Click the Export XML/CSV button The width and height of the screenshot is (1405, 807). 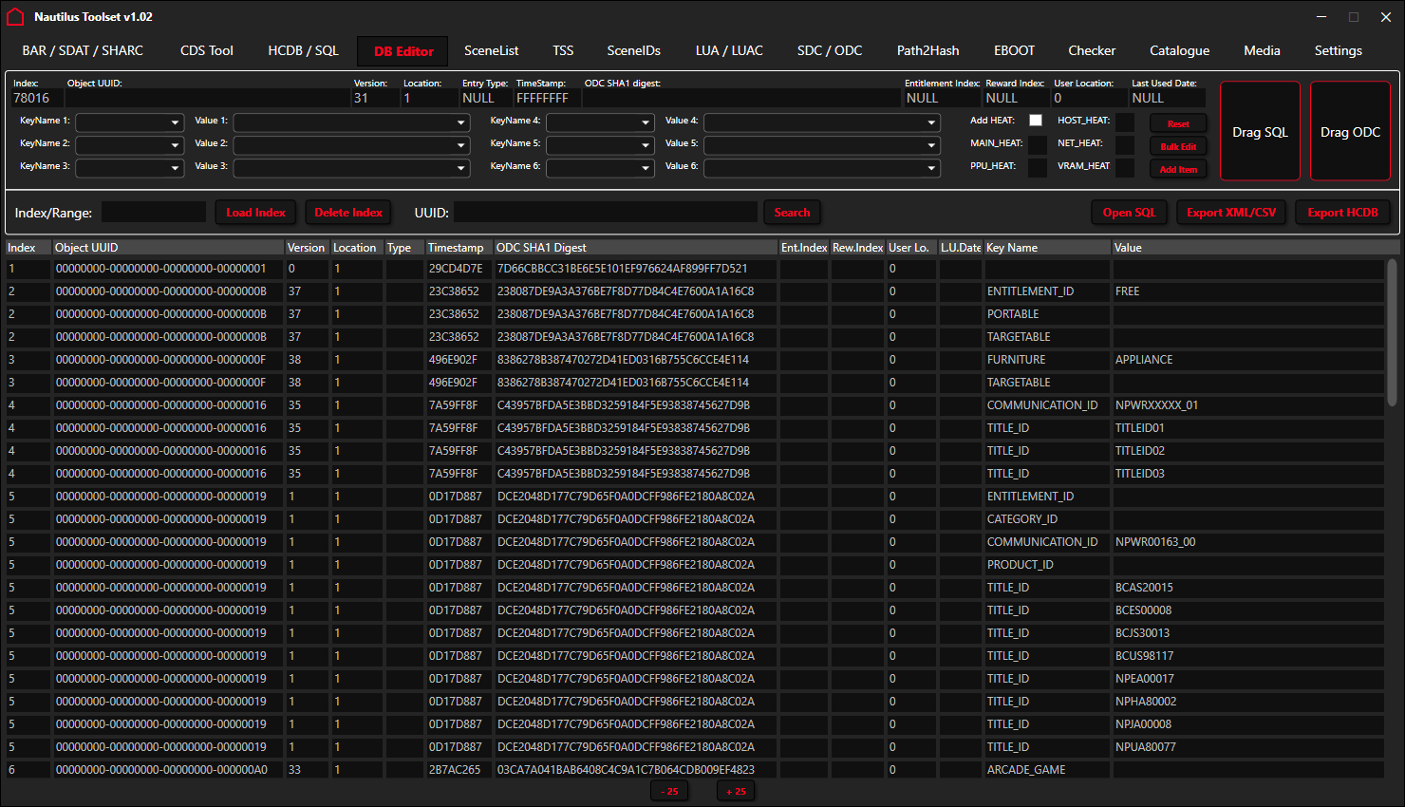tap(1231, 213)
